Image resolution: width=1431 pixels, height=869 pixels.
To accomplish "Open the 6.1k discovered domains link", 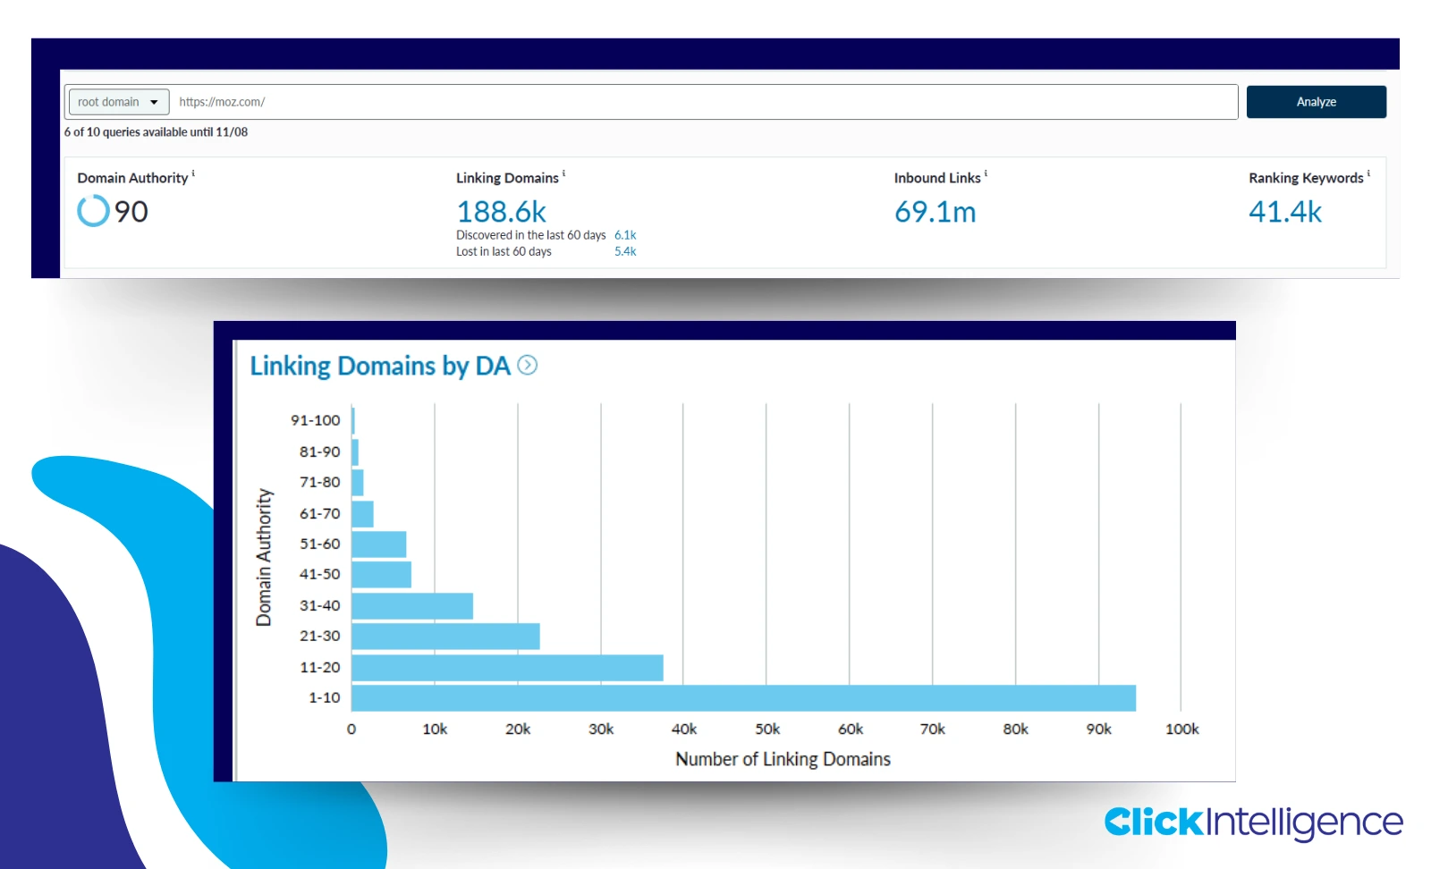I will tap(623, 234).
